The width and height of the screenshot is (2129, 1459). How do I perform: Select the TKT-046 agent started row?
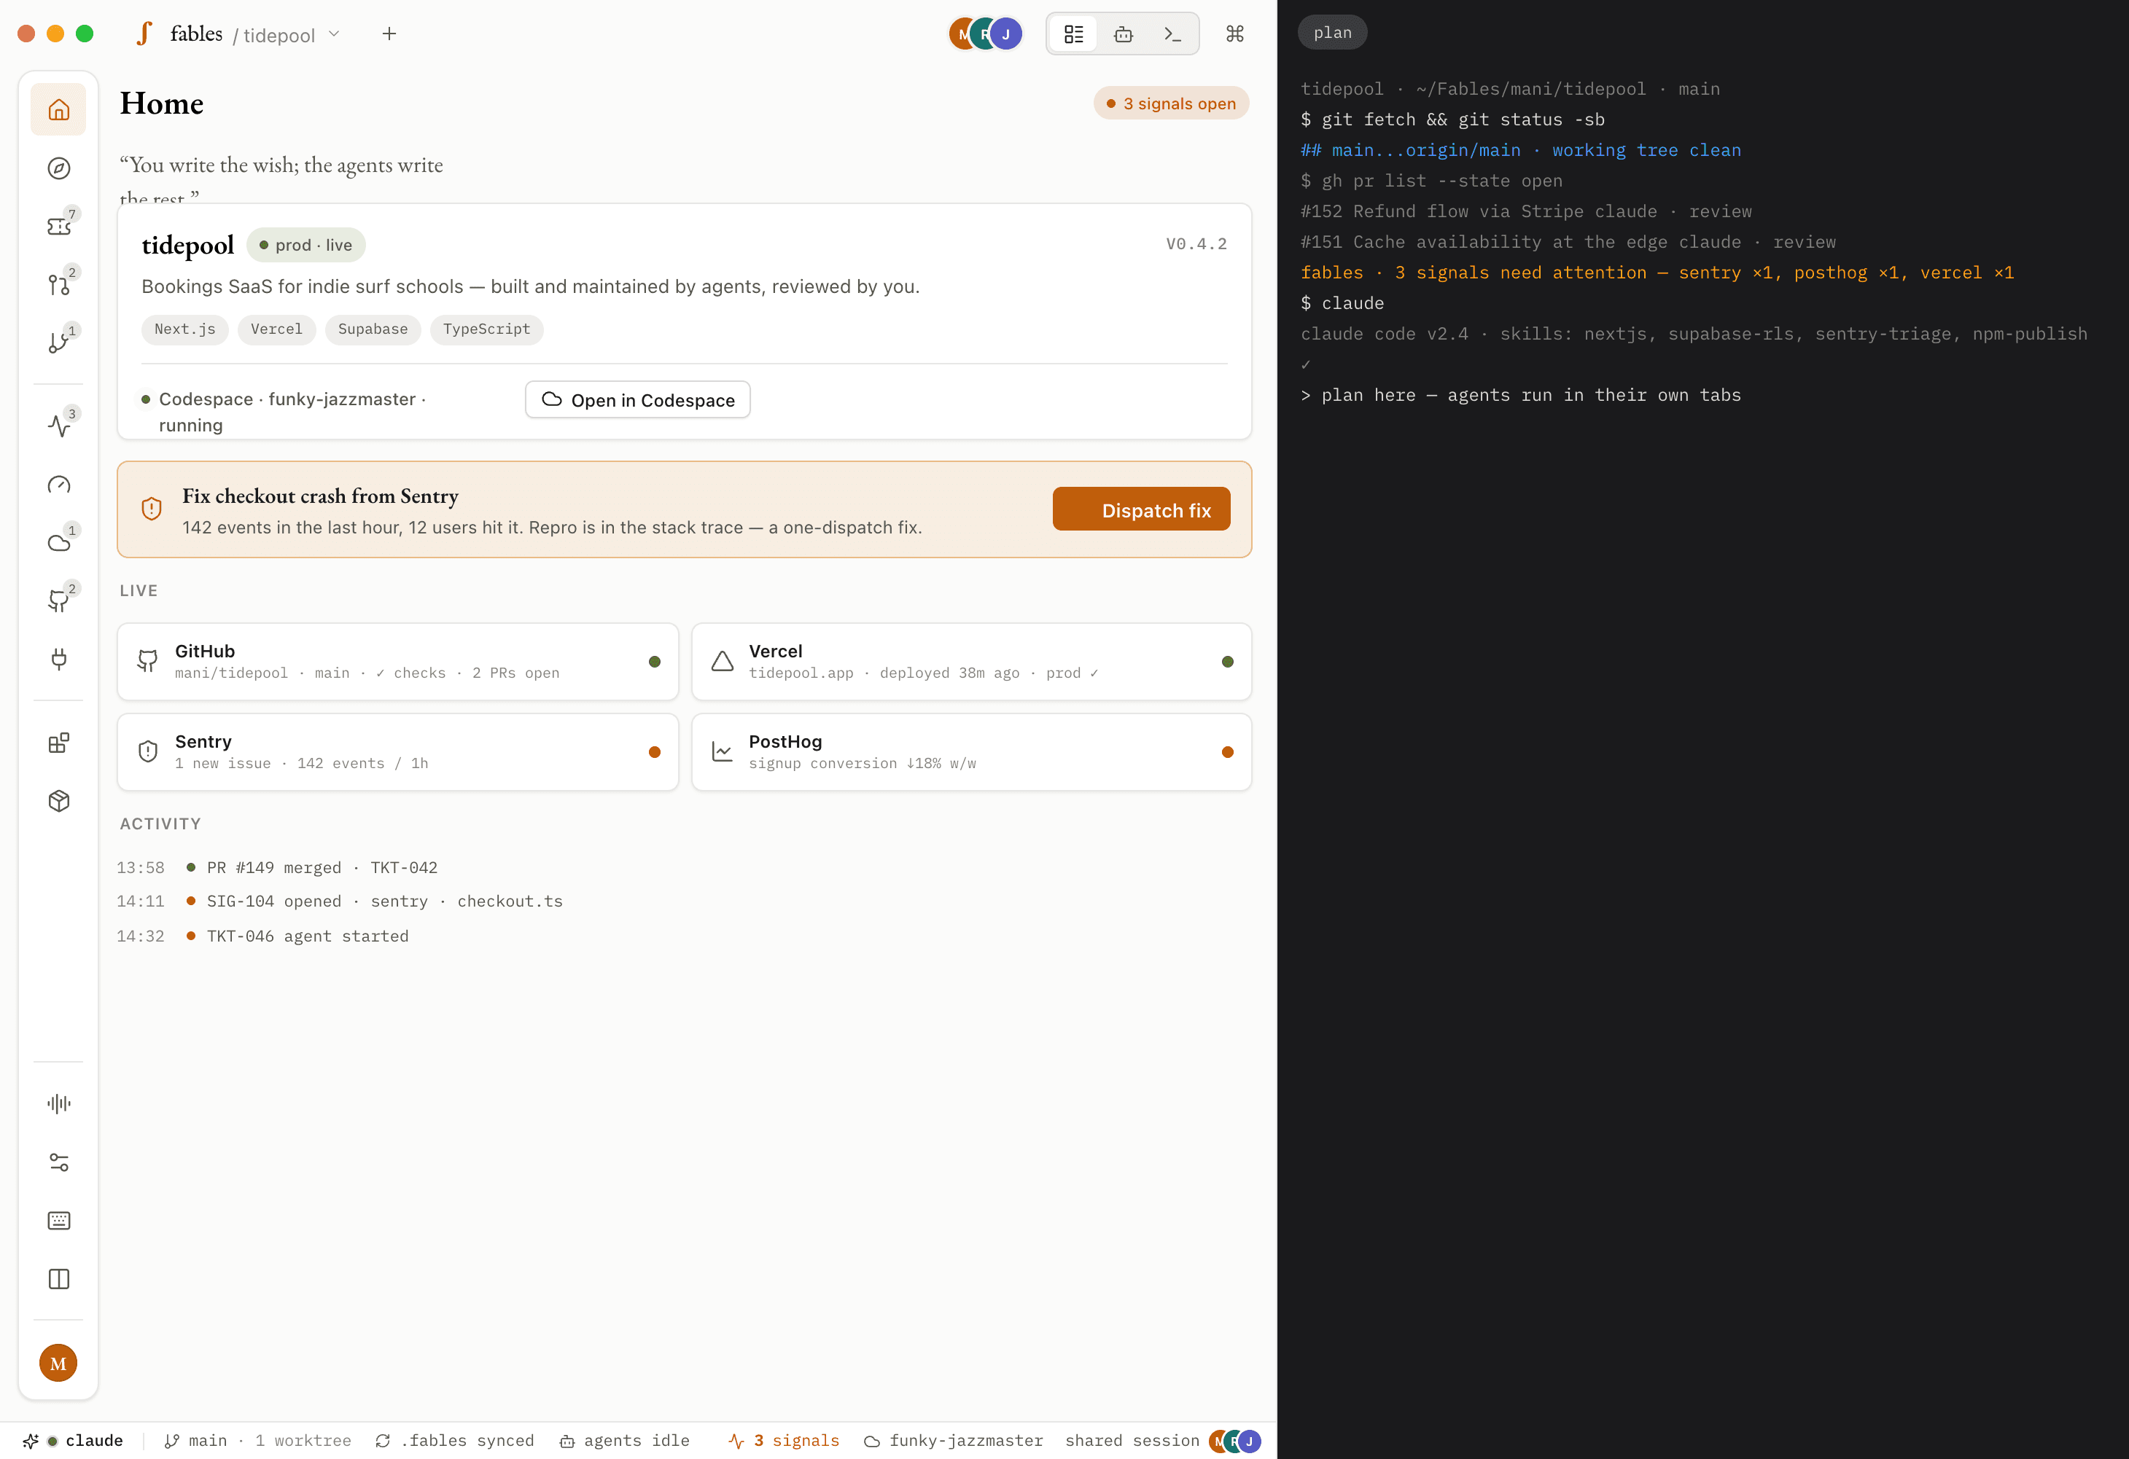[x=263, y=936]
